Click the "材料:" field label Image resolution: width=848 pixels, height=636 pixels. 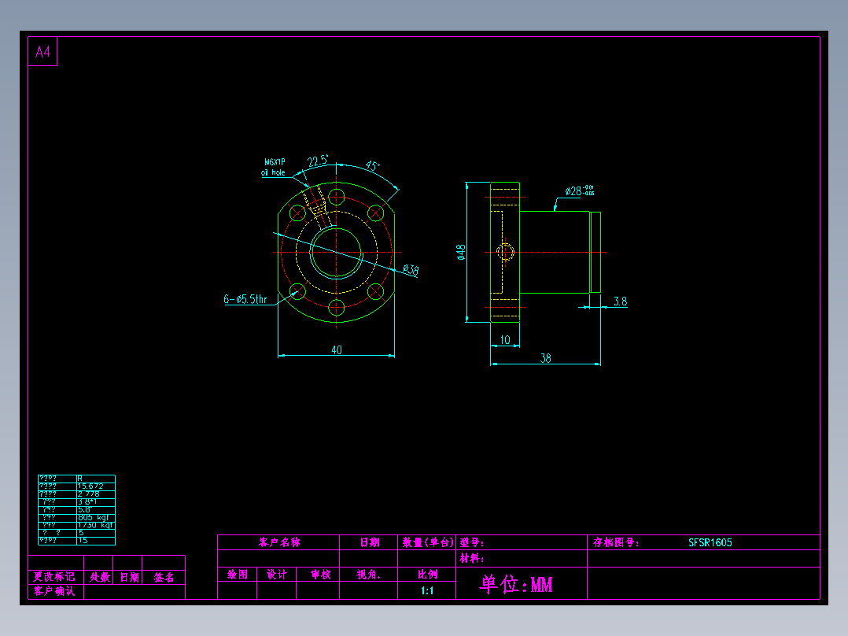pyautogui.click(x=472, y=558)
